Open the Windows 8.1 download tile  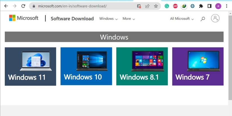[x=142, y=66]
